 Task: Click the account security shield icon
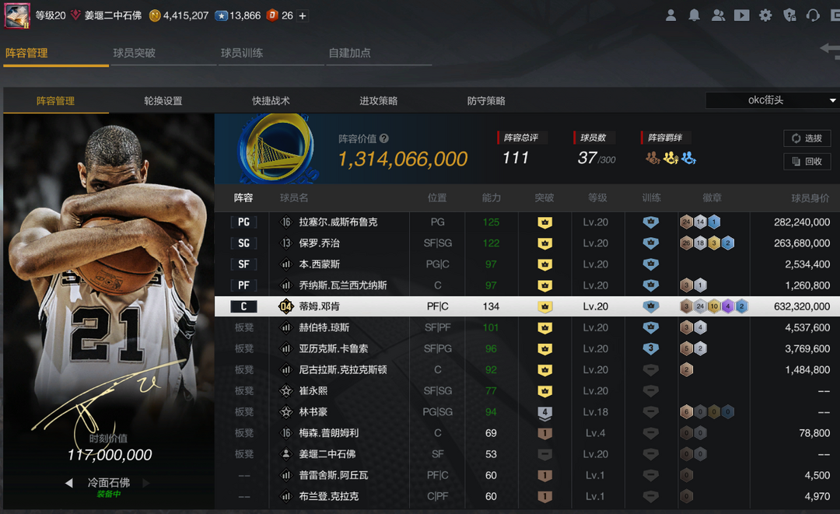789,16
